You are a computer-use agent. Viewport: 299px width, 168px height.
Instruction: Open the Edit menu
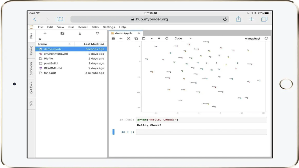pyautogui.click(x=50, y=27)
